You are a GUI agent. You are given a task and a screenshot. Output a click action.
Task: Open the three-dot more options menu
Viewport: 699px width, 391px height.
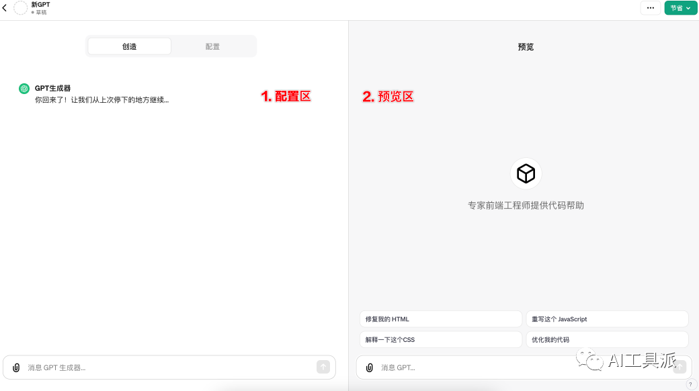coord(651,8)
